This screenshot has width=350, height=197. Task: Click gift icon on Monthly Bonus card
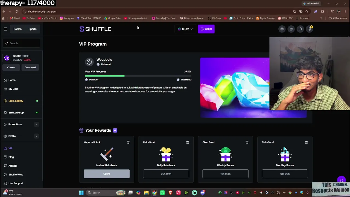coord(306,142)
